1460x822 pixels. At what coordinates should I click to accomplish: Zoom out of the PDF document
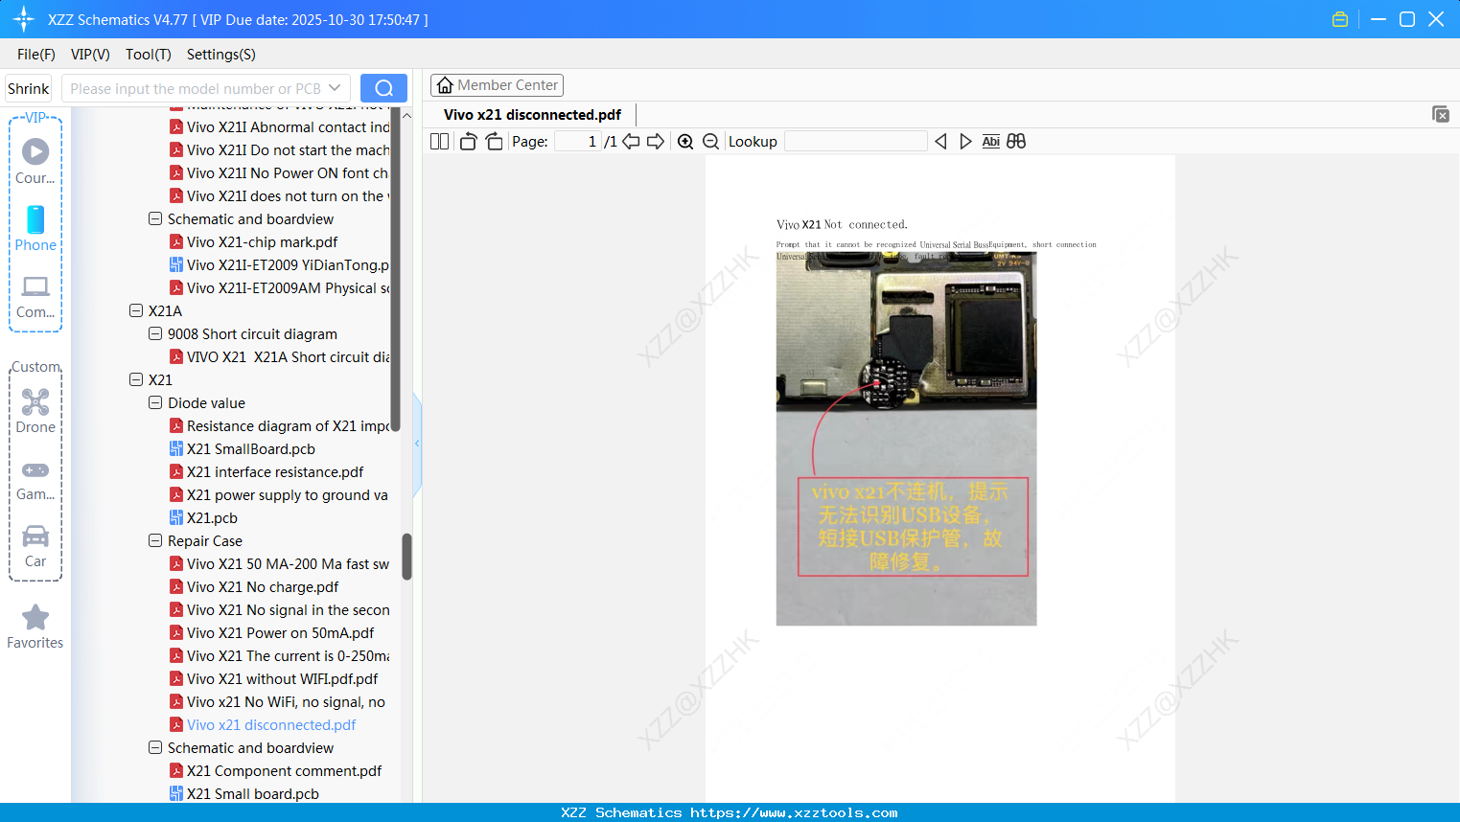click(x=710, y=141)
